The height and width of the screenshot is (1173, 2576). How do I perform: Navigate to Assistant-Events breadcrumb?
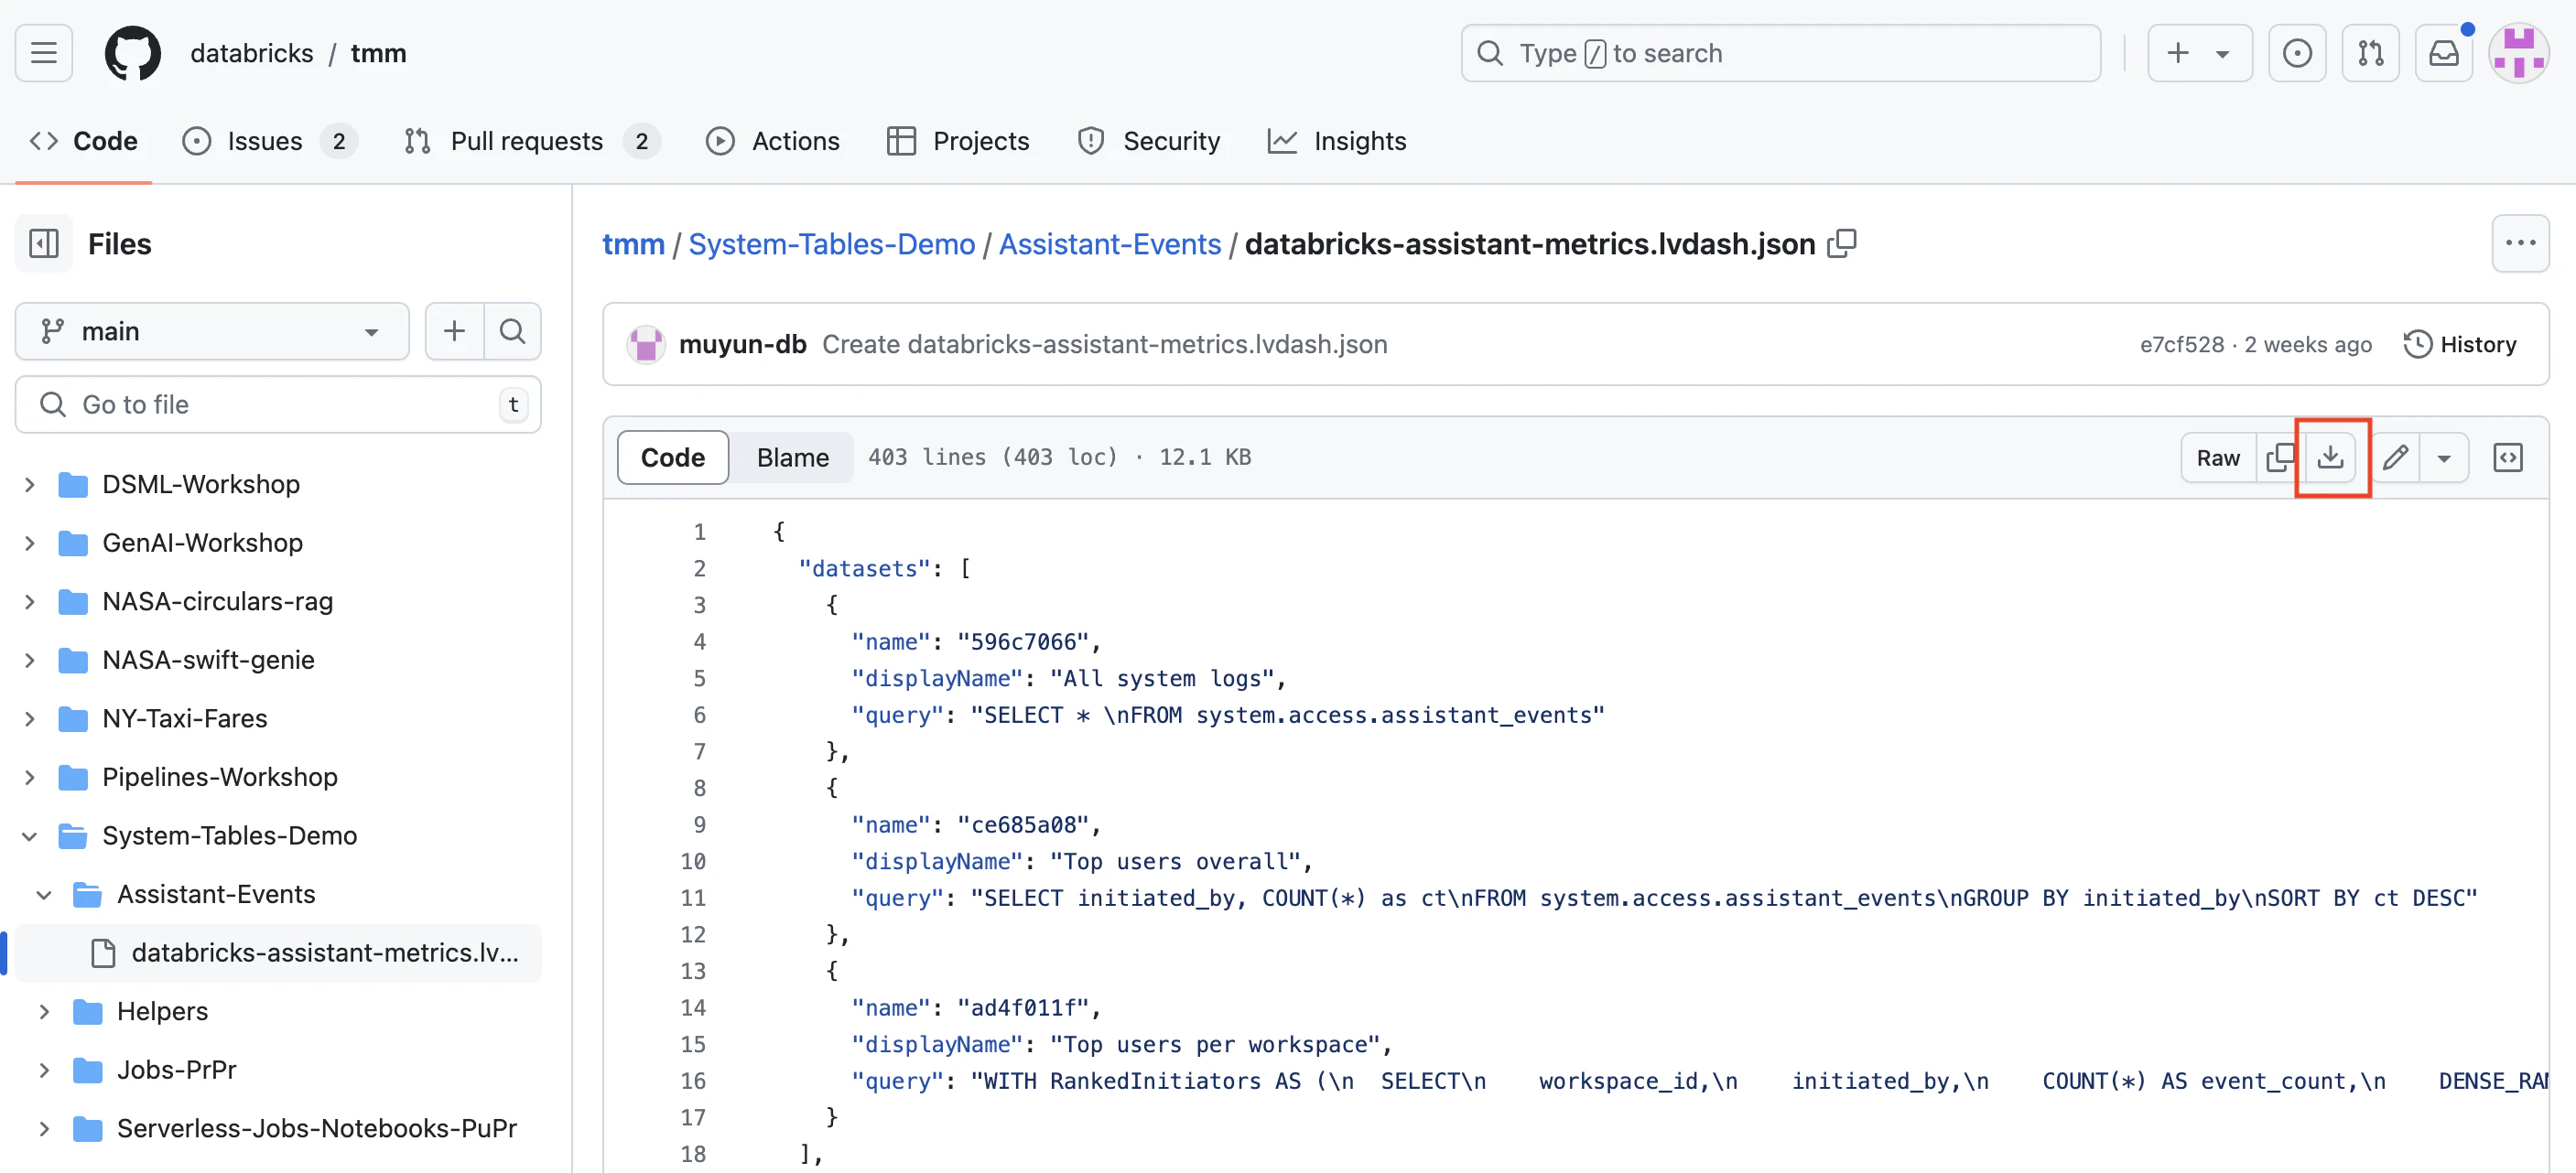tap(1110, 243)
